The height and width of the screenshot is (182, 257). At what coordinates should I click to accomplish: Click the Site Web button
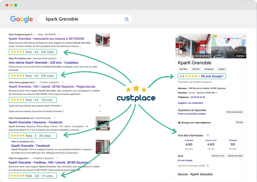[183, 69]
